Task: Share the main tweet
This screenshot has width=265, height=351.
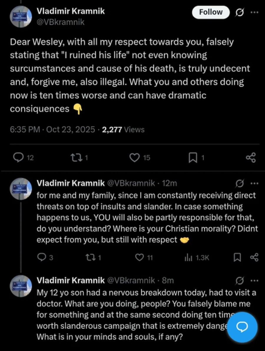Action: coord(251,158)
